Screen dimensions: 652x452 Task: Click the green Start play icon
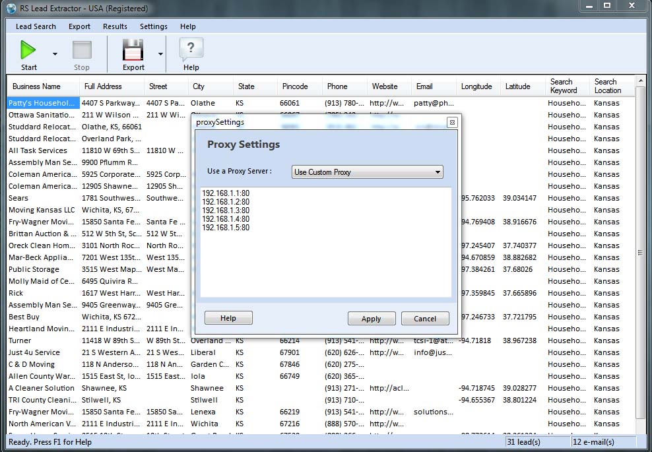(x=28, y=50)
